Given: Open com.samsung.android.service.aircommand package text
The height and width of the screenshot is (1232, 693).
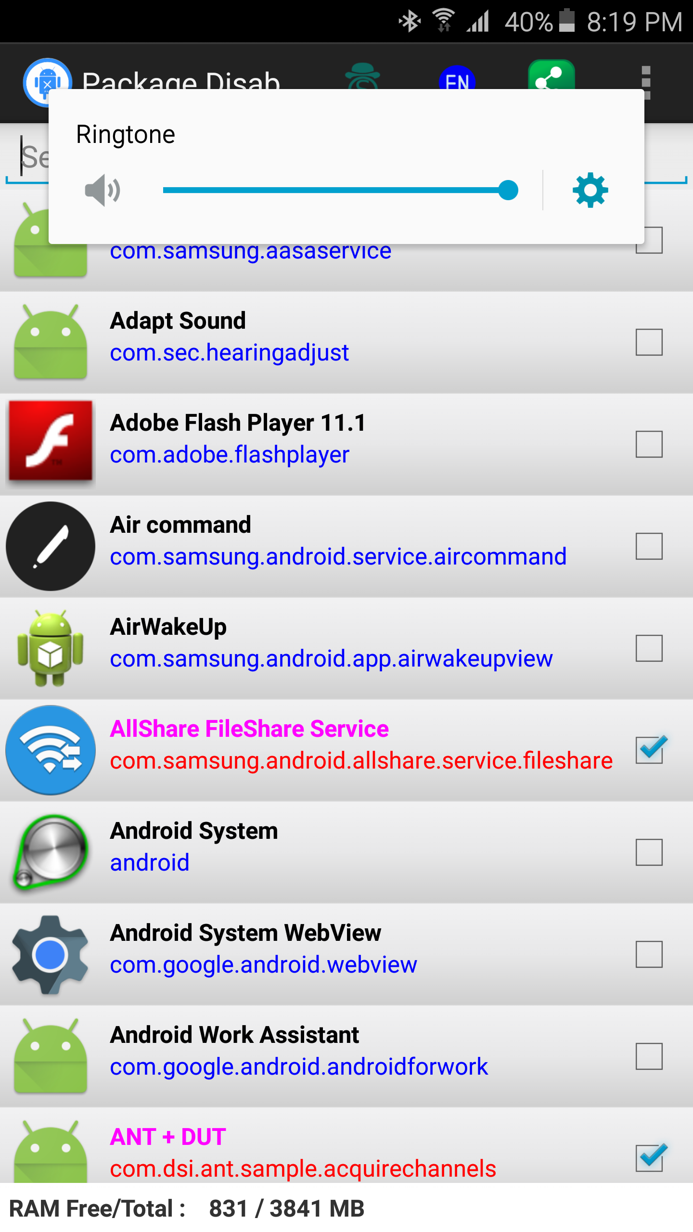Looking at the screenshot, I should click(338, 557).
